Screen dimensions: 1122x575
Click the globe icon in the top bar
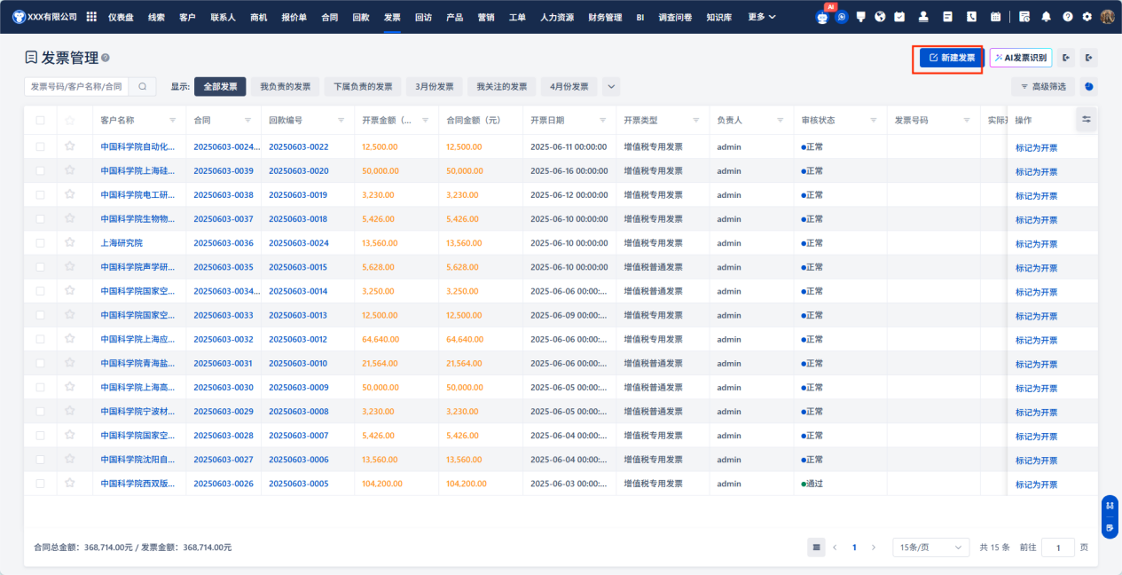880,17
